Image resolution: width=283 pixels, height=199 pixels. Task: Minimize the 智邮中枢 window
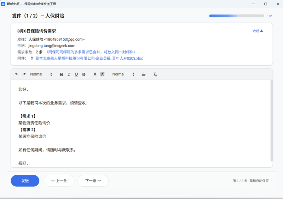tap(253, 4)
